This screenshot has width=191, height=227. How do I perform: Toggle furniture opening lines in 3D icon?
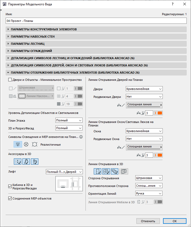click(x=124, y=172)
